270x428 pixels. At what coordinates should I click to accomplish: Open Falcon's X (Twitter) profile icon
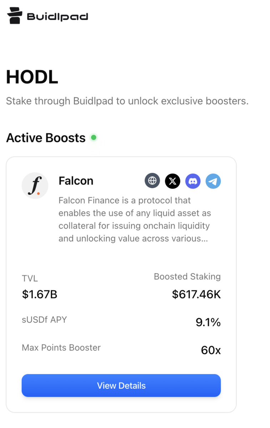pos(172,181)
